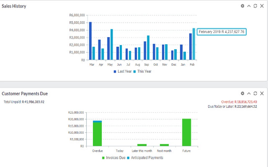The height and width of the screenshot is (167, 268).
Task: Close the Sales History widget
Action: click(x=261, y=6)
